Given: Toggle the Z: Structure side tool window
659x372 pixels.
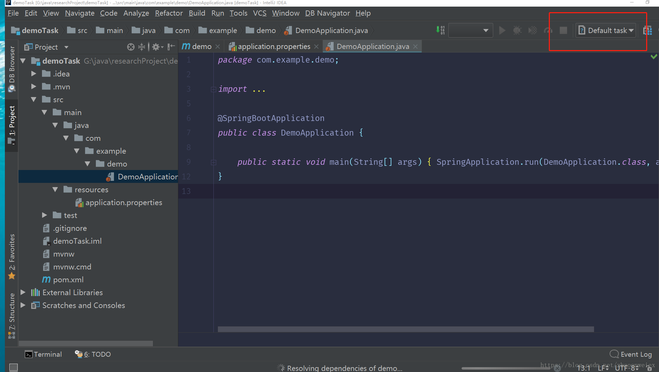Looking at the screenshot, I should click(x=12, y=316).
